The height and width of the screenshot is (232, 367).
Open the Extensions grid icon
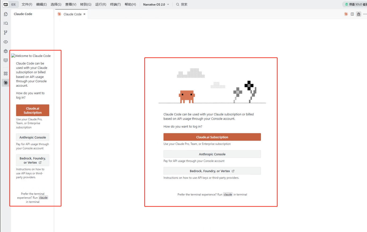click(x=6, y=73)
